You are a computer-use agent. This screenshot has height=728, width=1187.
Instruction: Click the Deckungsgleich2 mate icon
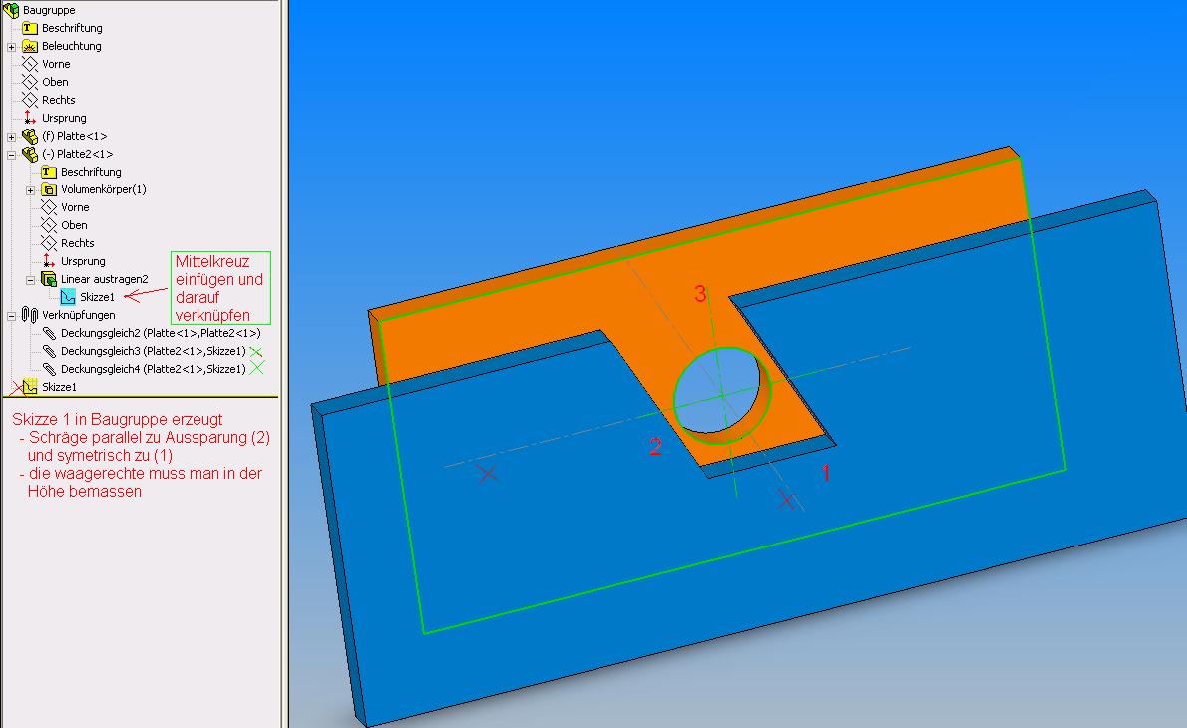point(49,333)
